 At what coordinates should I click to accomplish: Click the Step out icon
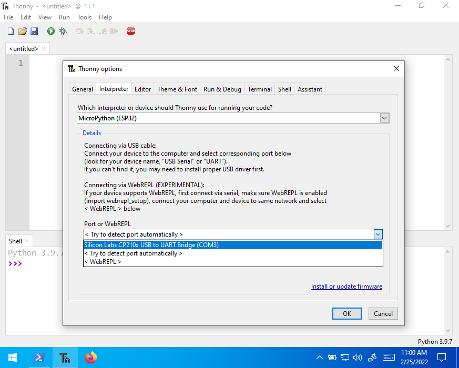103,31
